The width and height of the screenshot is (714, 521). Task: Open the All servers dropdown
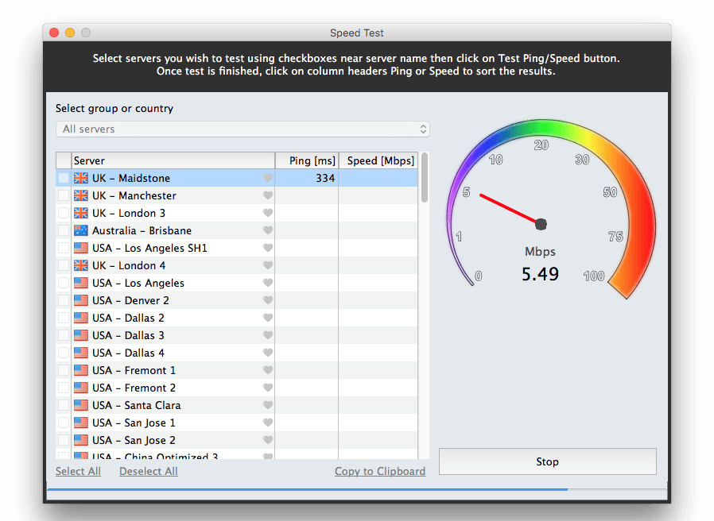coord(243,129)
